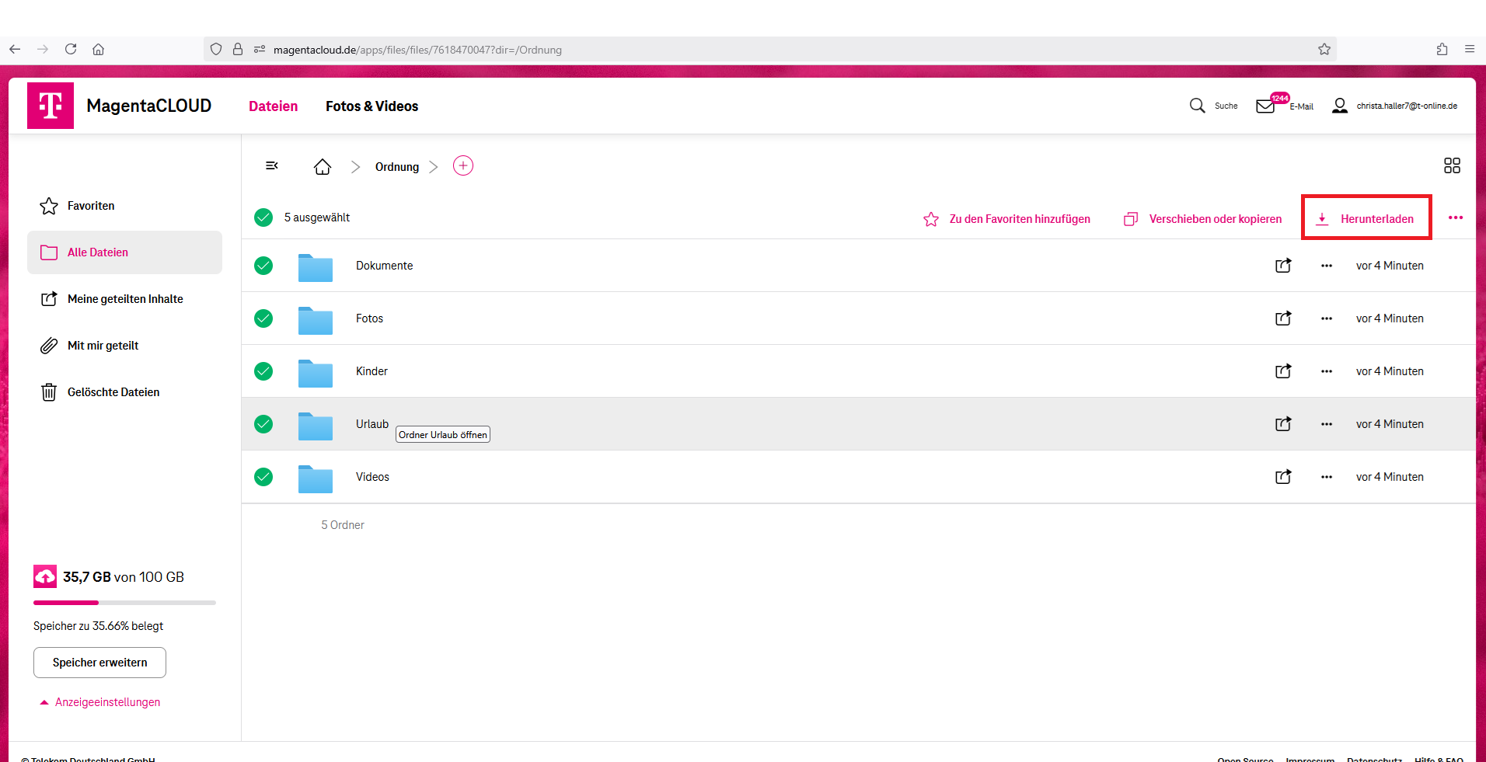Open E-Mail from the envelope icon
This screenshot has height=762, width=1486.
point(1266,104)
